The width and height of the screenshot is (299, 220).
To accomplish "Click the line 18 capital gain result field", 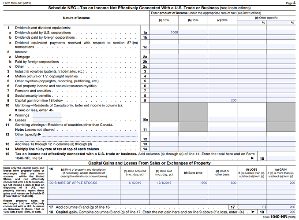I will point(282,212).
